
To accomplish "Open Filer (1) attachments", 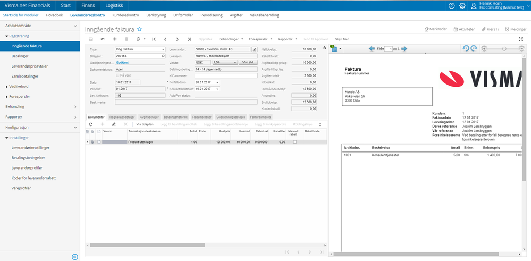I will (491, 29).
